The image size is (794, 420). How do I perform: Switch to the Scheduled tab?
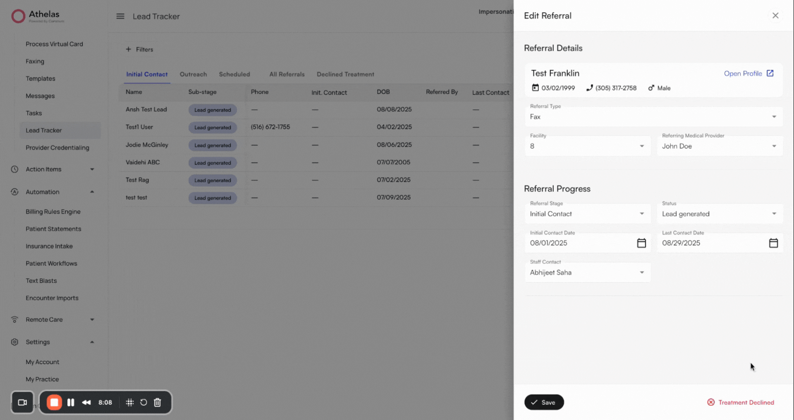coord(234,74)
